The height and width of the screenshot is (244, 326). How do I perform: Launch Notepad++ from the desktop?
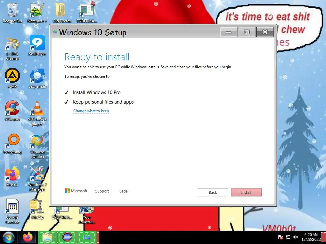37,12
